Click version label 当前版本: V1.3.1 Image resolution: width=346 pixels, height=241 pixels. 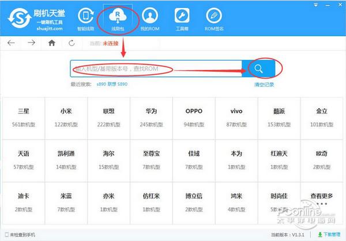288,235
